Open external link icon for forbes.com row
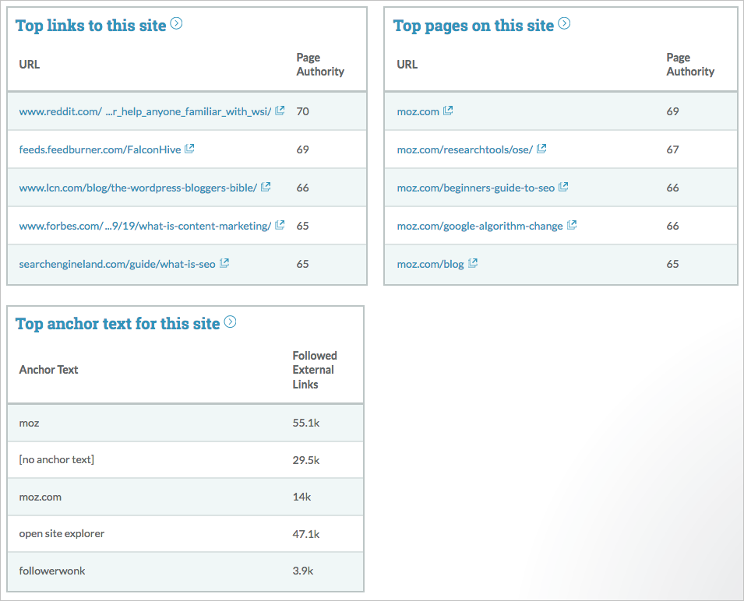The height and width of the screenshot is (601, 744). [x=280, y=225]
